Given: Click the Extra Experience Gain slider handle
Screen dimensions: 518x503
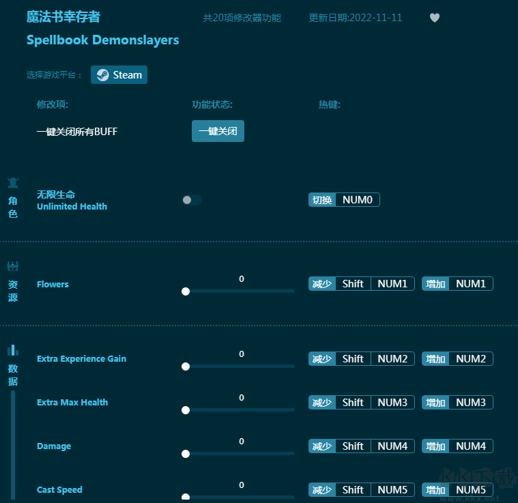Looking at the screenshot, I should tap(186, 367).
